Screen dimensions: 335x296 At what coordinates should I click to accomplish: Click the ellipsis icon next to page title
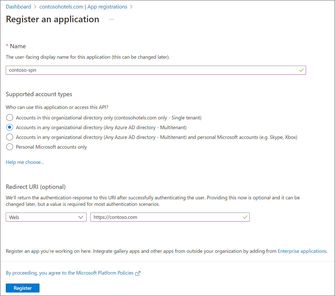point(111,19)
